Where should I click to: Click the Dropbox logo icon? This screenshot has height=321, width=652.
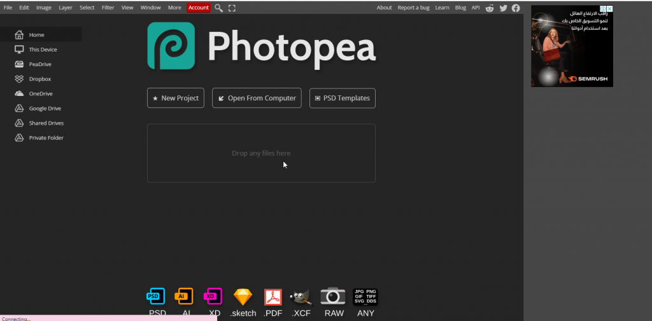pos(19,79)
